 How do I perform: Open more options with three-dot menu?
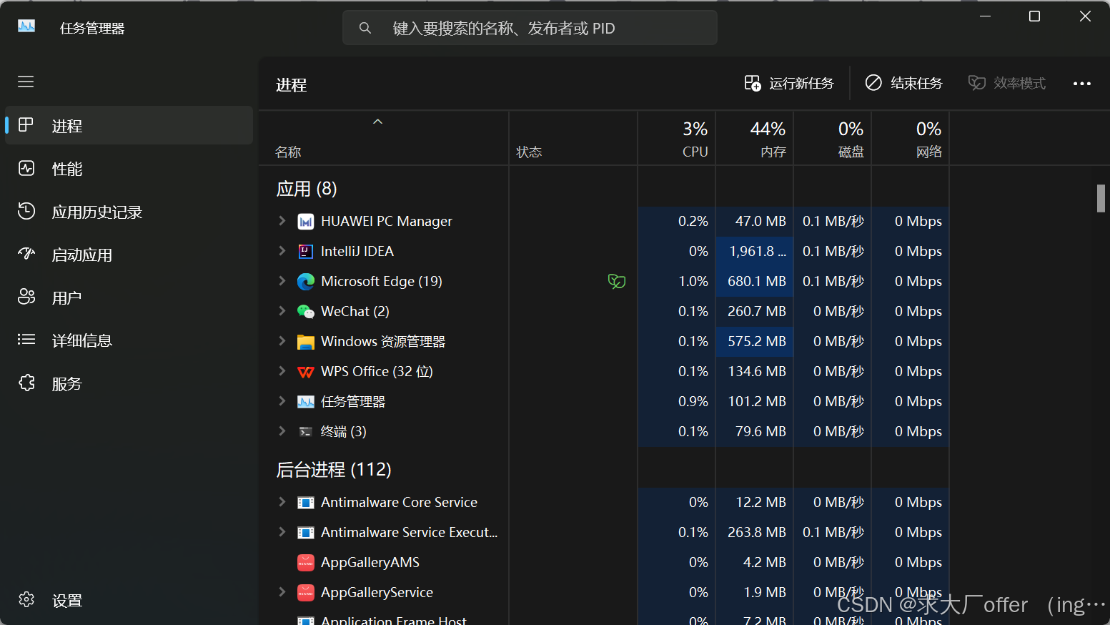click(x=1082, y=84)
